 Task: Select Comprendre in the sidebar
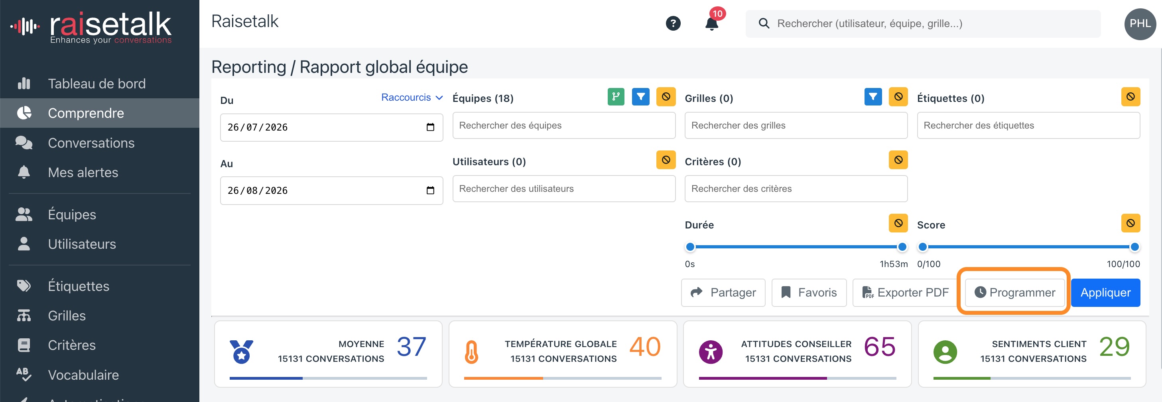[x=100, y=113]
